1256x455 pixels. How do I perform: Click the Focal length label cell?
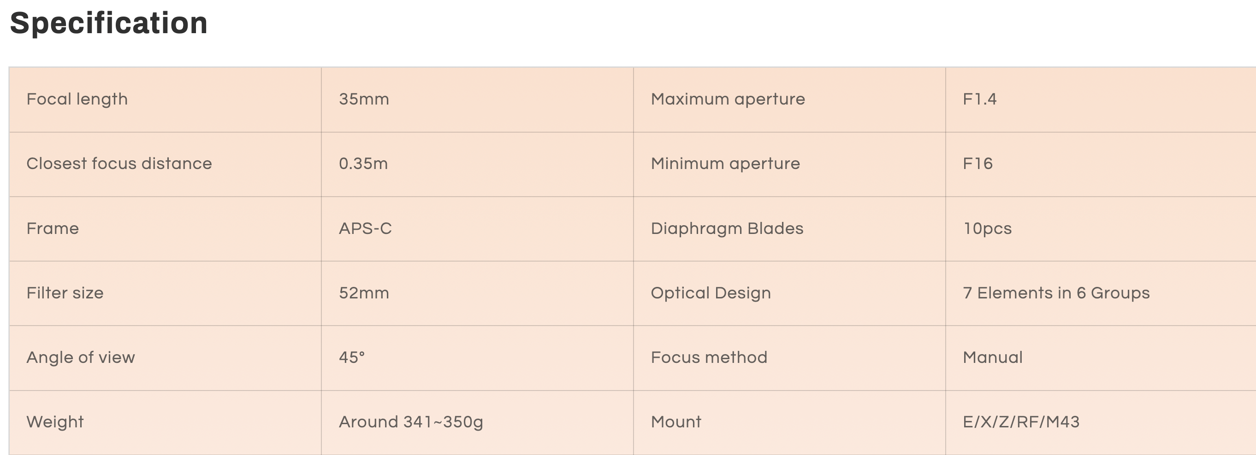[77, 99]
